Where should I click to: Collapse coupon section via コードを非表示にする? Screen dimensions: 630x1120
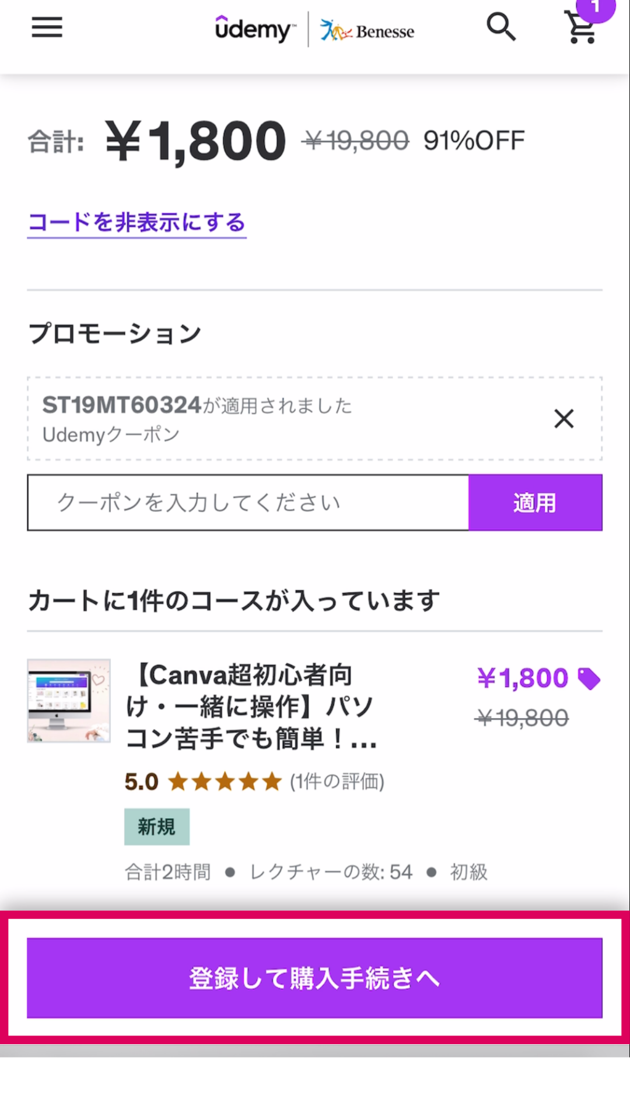tap(137, 223)
